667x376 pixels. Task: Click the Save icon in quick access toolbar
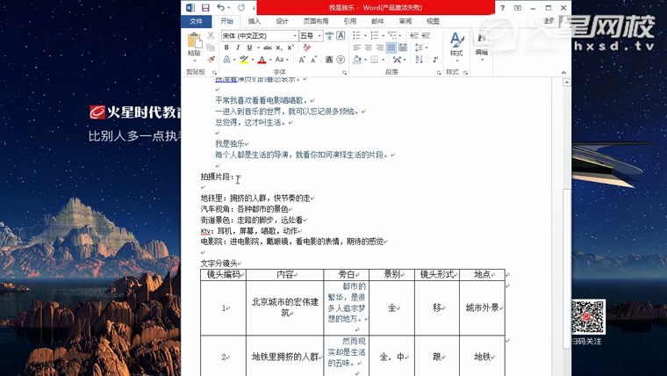click(205, 8)
